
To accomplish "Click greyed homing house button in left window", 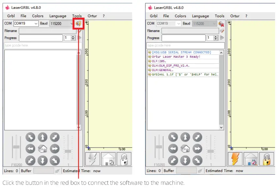I will [x=108, y=159].
